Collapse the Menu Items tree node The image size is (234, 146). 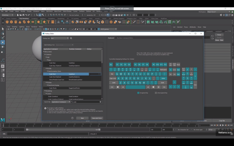pos(44,52)
